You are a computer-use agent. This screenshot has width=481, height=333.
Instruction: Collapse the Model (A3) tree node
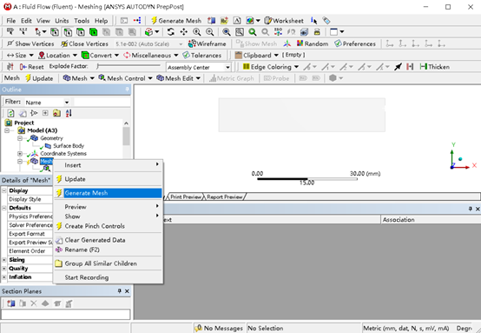(x=7, y=130)
